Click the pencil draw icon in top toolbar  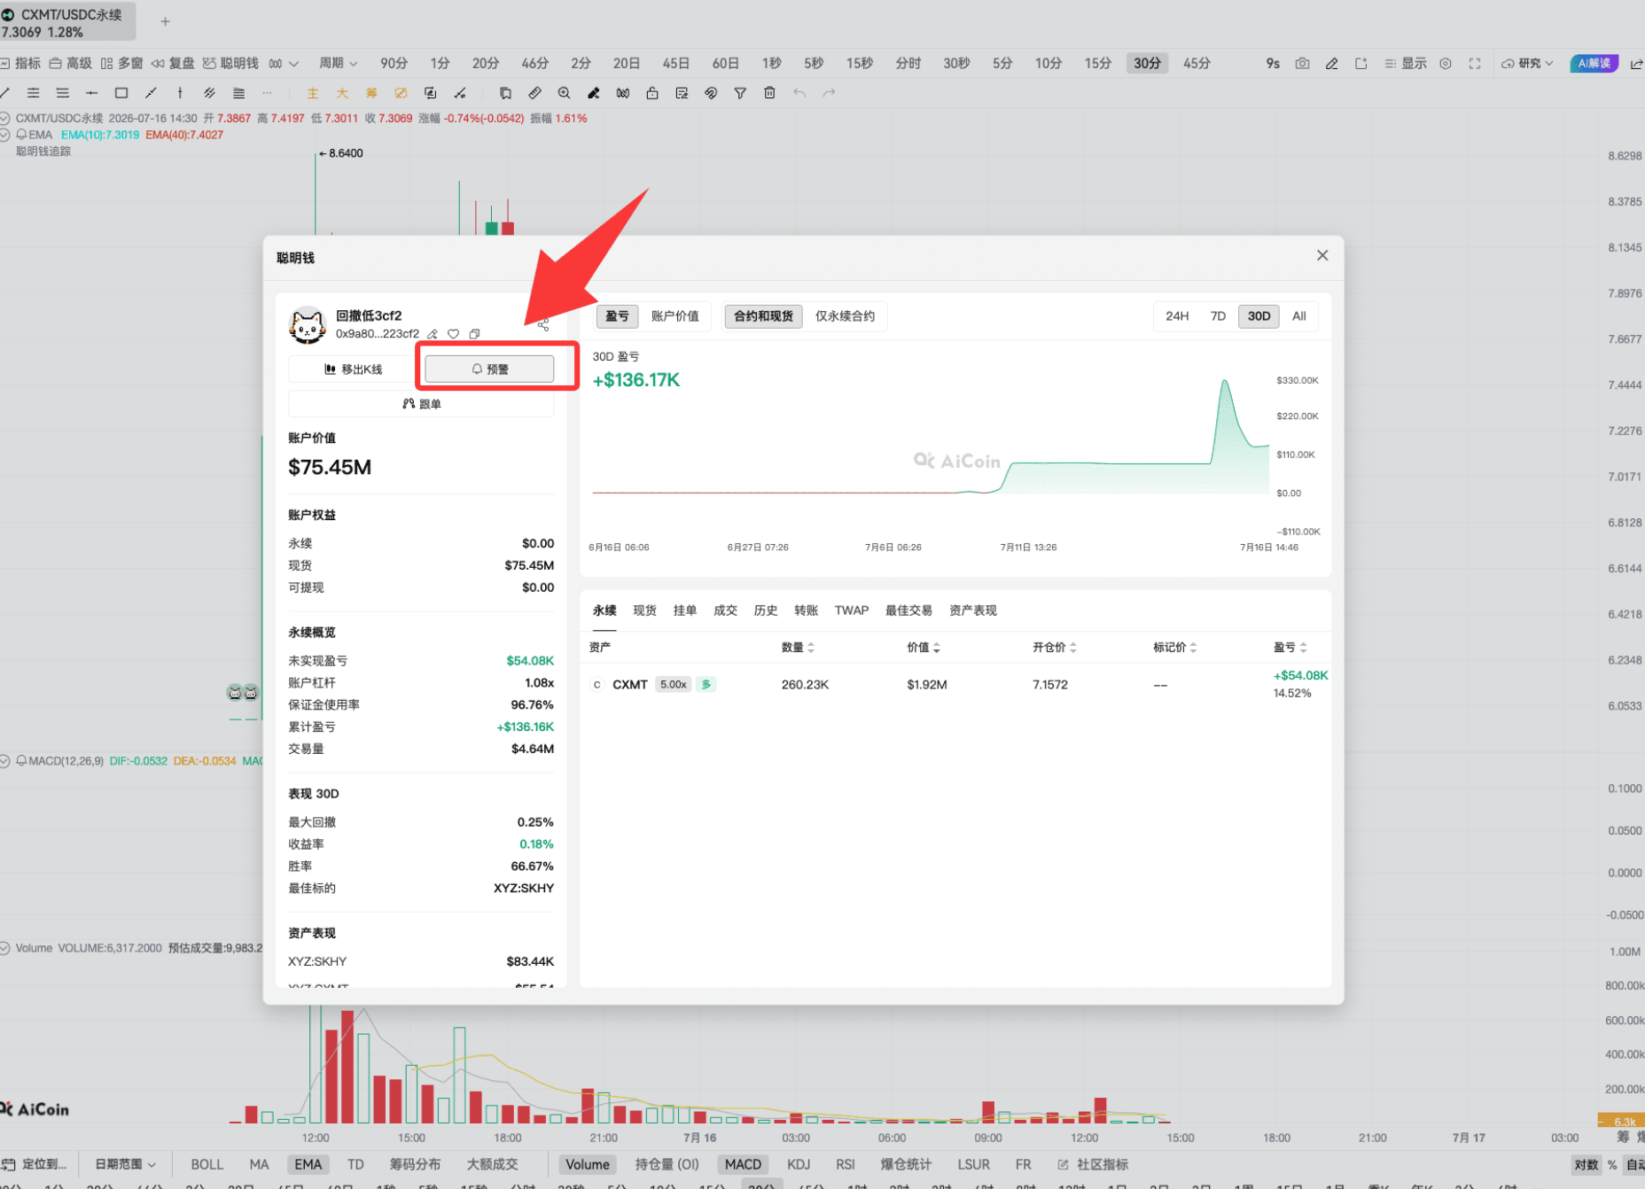(x=1331, y=63)
